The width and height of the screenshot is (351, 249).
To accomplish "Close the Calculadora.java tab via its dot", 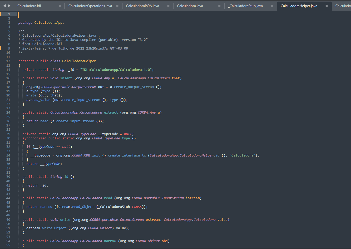I will pyautogui.click(x=219, y=6).
